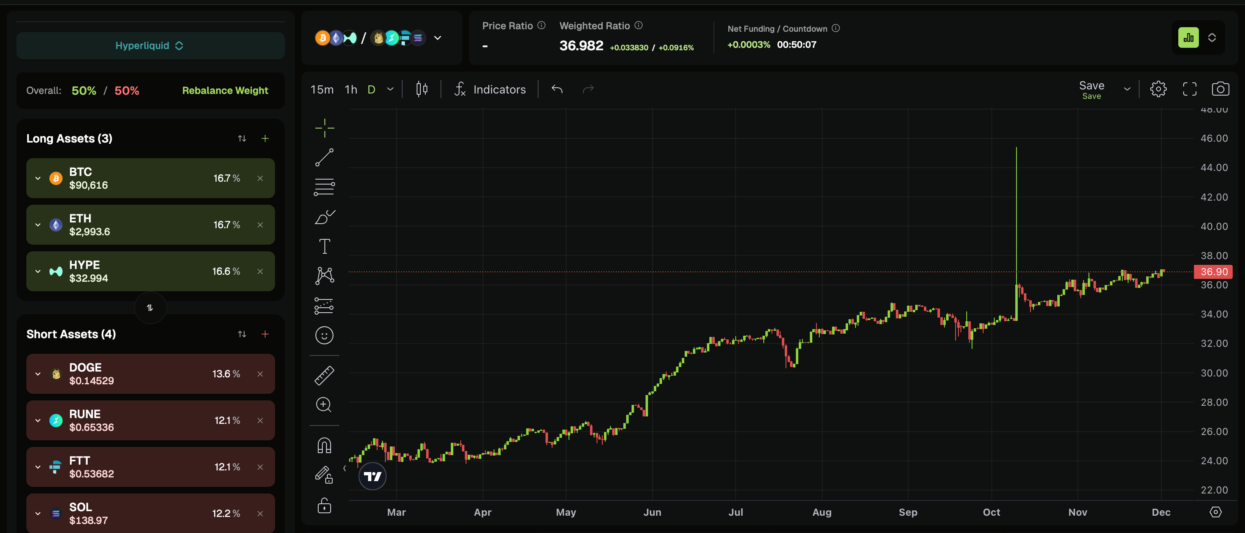Switch to 1h timeframe
This screenshot has height=533, width=1245.
[351, 89]
